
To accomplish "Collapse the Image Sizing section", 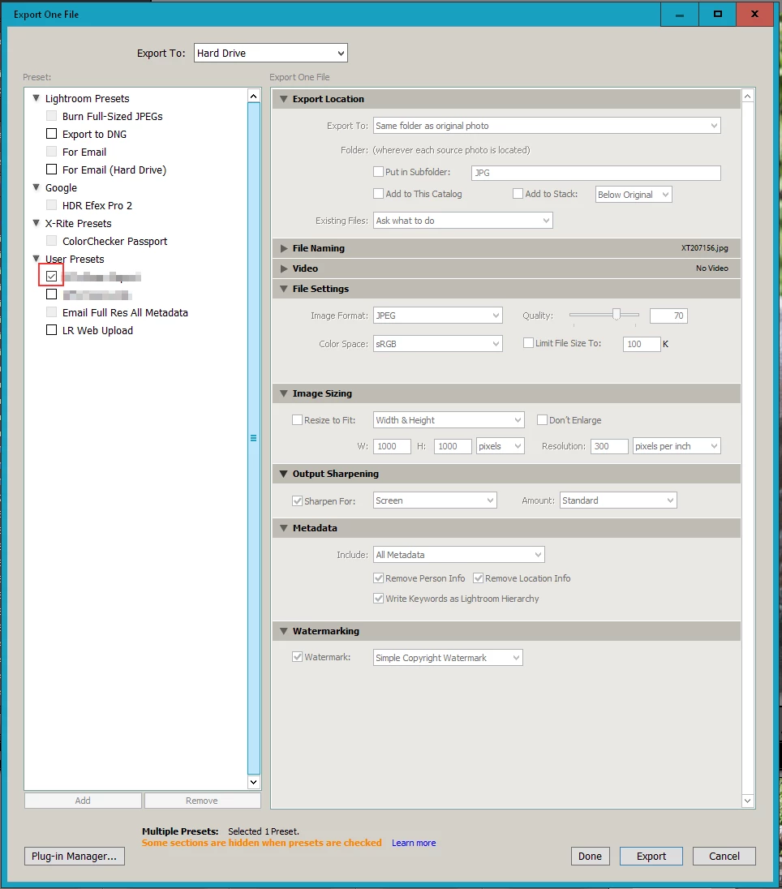I will coord(284,393).
